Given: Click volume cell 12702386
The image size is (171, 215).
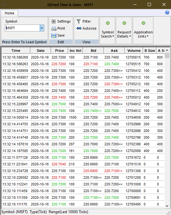Looking at the screenshot, I should [x=133, y=144].
